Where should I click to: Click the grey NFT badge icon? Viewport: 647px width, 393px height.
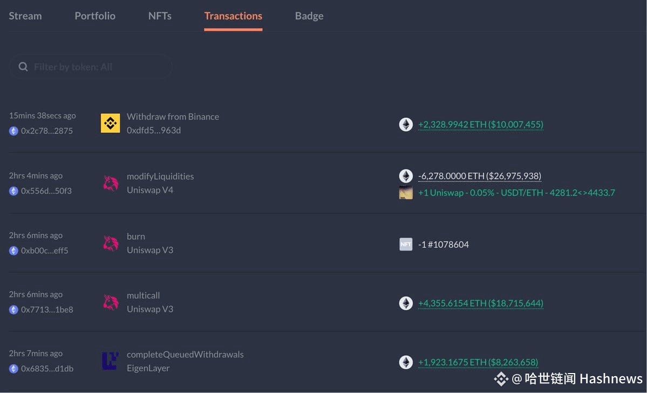(406, 245)
